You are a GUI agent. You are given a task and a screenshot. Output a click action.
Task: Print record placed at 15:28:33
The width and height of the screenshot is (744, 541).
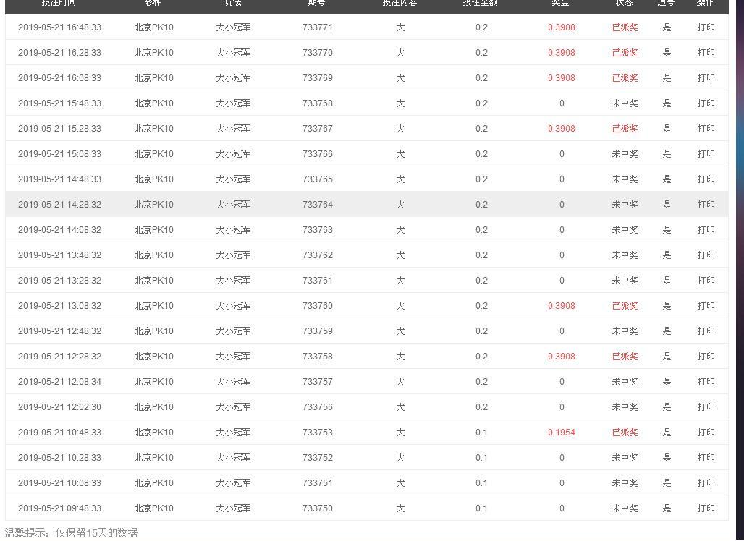706,129
